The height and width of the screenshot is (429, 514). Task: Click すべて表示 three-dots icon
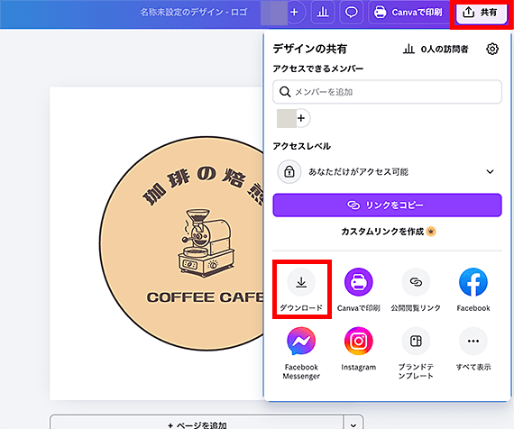tap(473, 342)
